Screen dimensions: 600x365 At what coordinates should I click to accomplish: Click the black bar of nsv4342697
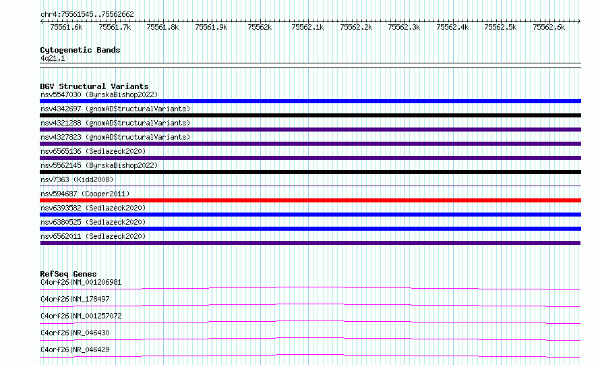[x=310, y=115]
